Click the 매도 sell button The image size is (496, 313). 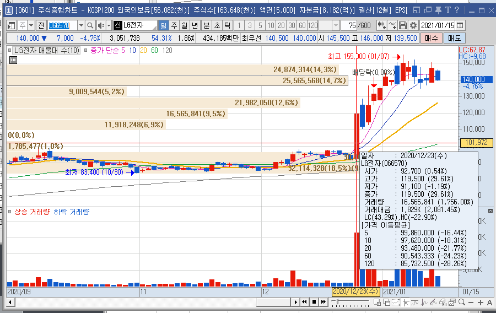point(454,38)
